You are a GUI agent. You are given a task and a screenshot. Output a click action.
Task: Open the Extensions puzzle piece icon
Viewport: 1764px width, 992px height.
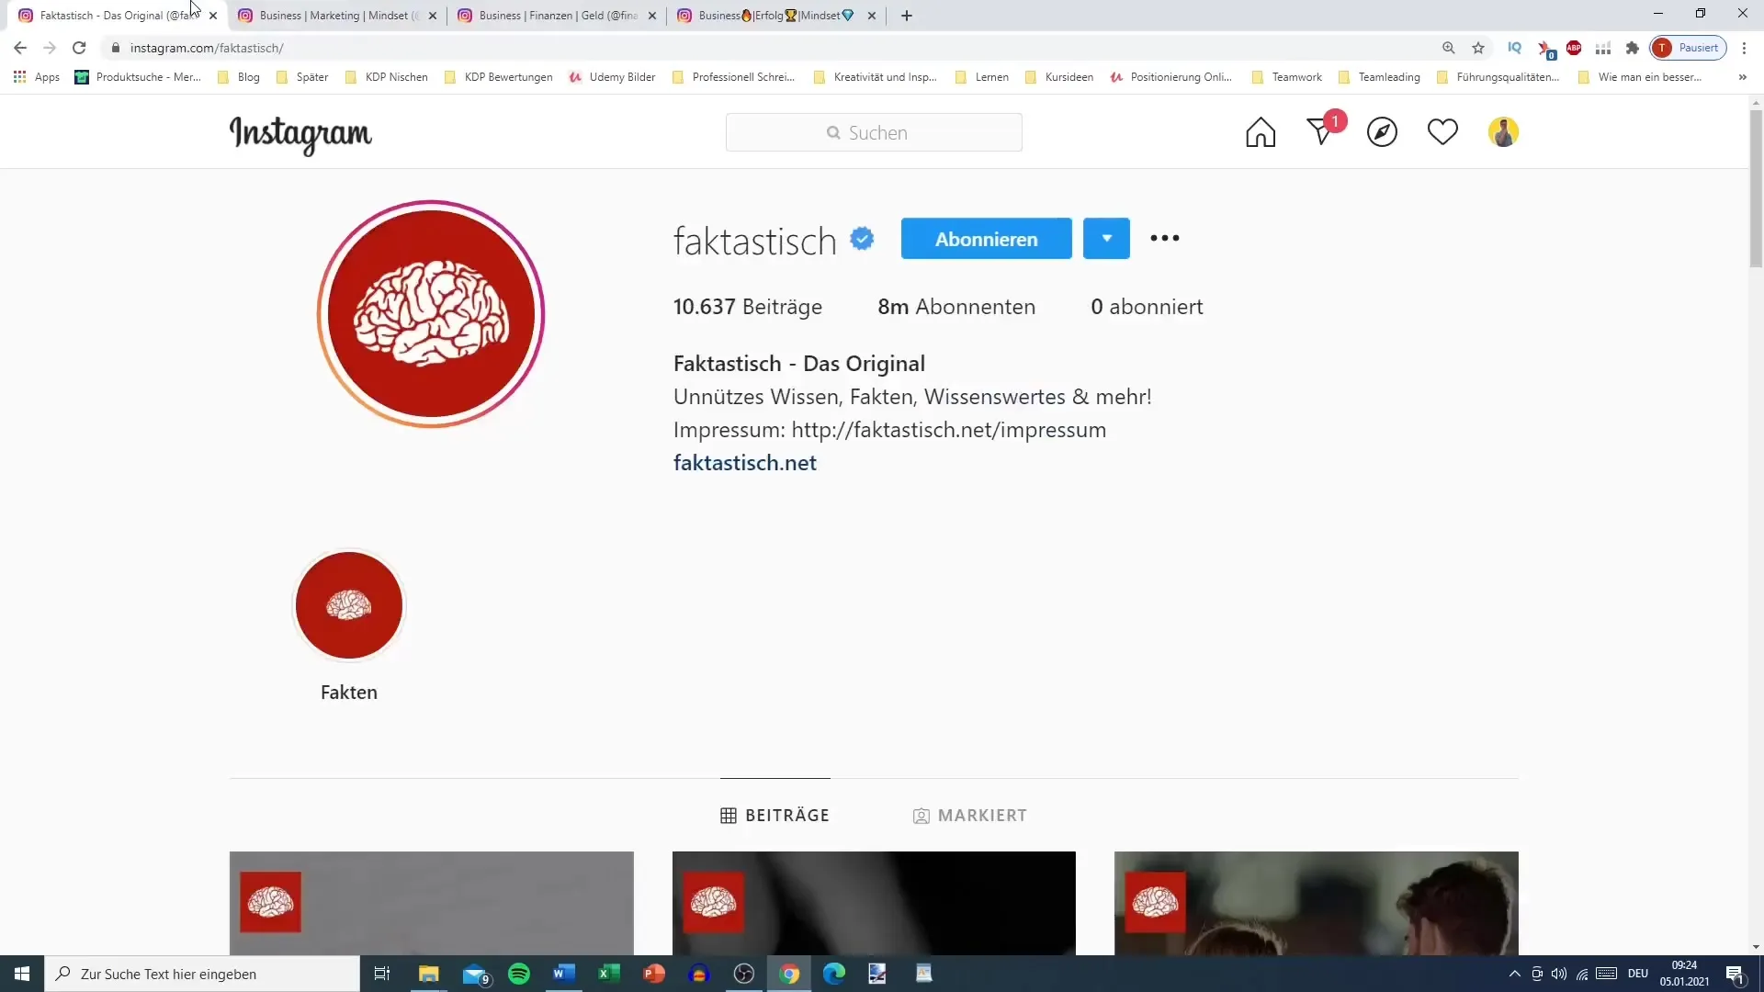1633,48
